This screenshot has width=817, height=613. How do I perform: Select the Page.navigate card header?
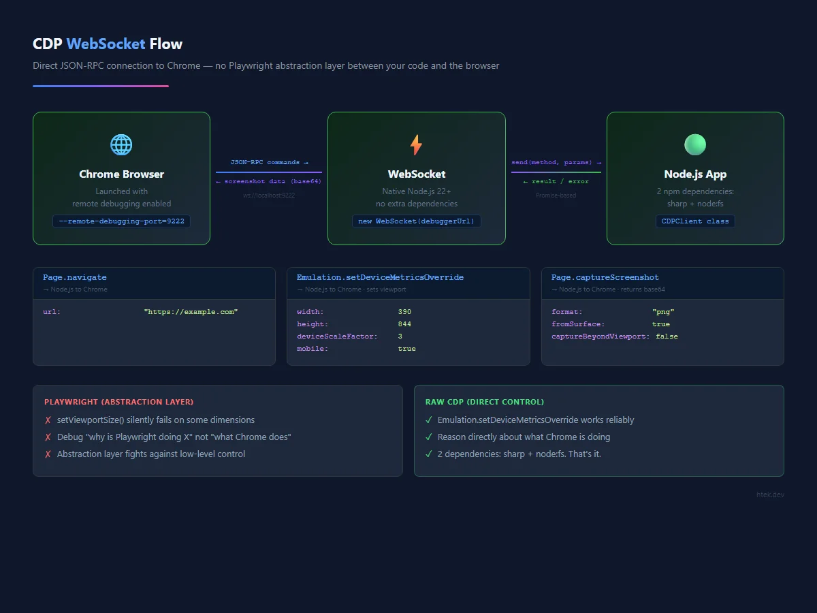tap(154, 283)
